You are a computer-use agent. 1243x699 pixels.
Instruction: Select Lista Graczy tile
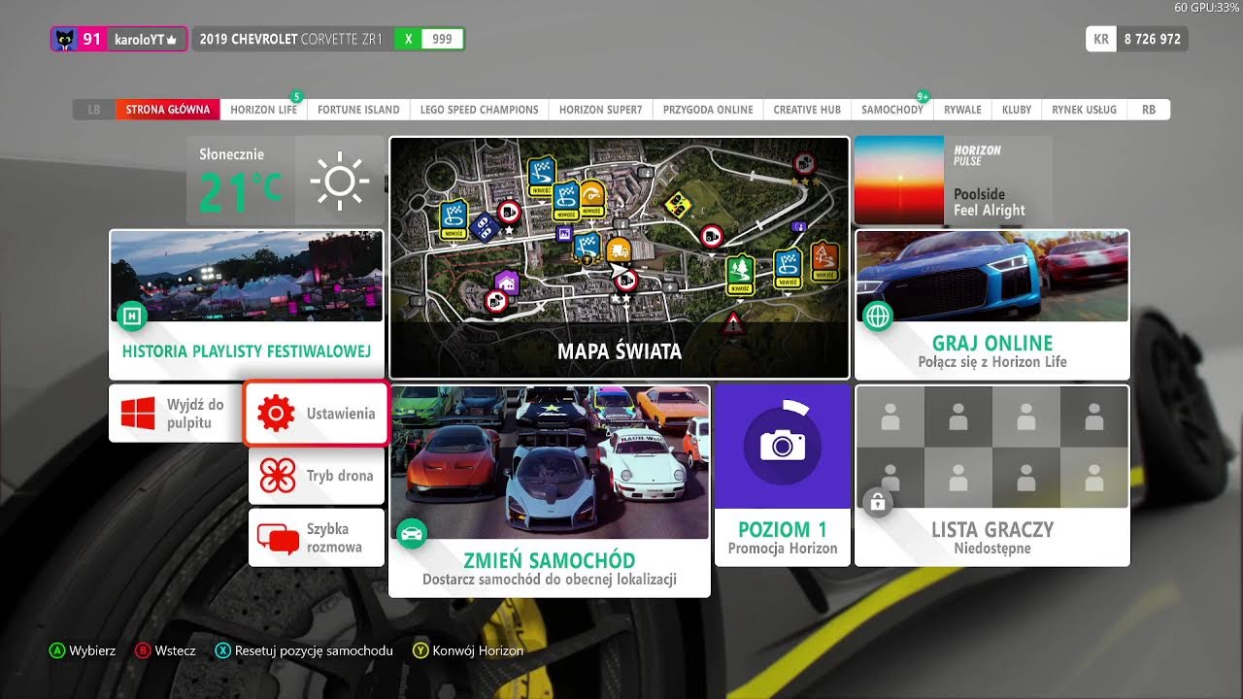click(x=992, y=475)
